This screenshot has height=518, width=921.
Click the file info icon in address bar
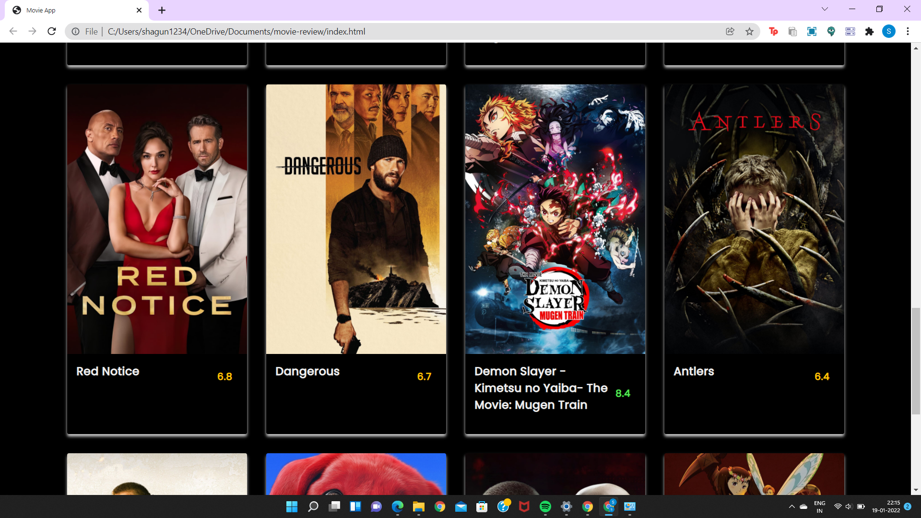click(x=76, y=32)
